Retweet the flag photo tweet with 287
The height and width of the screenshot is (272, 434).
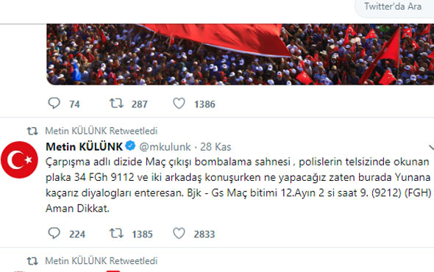coord(116,104)
